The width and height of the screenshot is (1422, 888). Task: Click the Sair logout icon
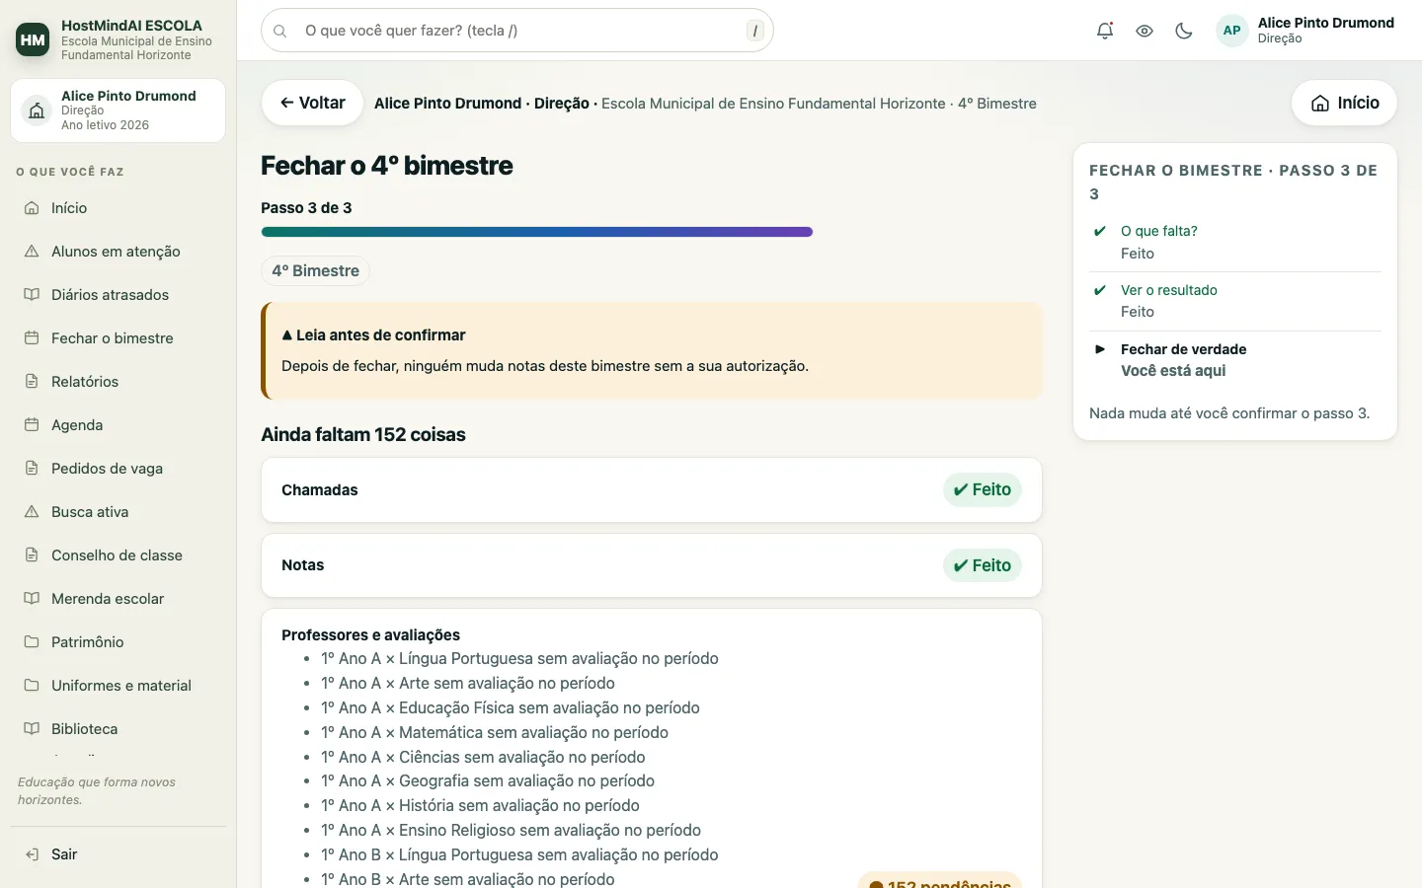[x=32, y=854]
